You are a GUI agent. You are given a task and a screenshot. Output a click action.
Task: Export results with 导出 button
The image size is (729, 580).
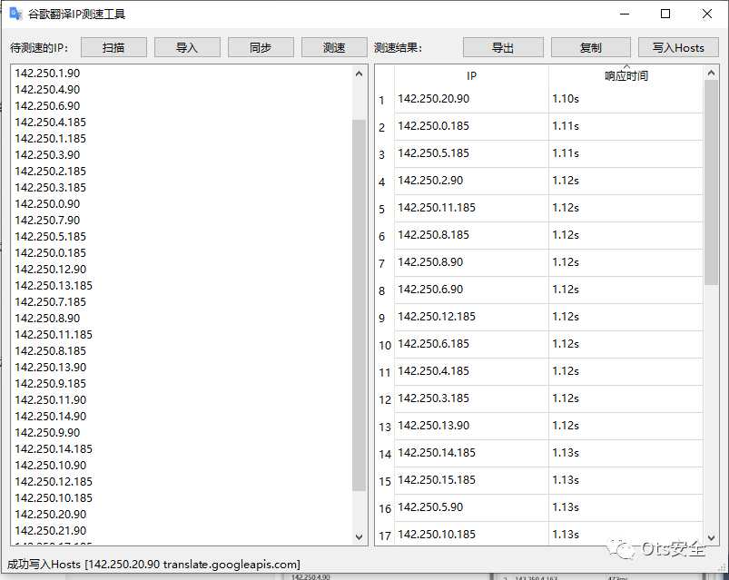503,47
